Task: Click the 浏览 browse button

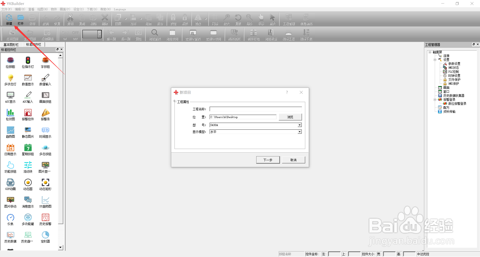Action: coord(290,117)
